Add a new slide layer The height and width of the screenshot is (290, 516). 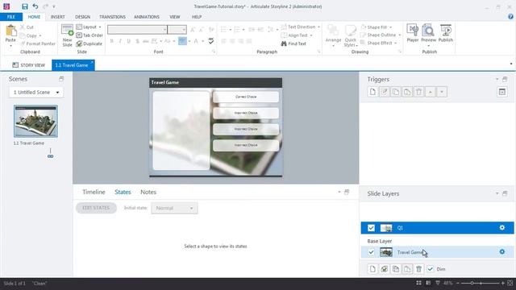pos(372,269)
